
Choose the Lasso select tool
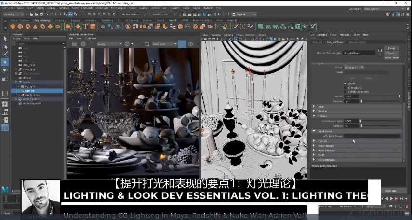point(5,47)
